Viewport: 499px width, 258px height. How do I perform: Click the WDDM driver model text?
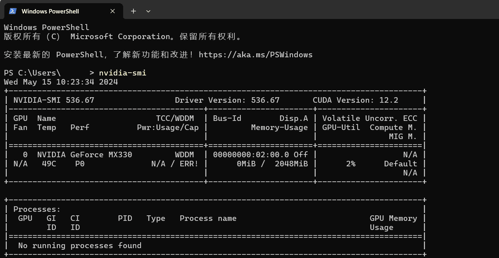[x=184, y=154]
